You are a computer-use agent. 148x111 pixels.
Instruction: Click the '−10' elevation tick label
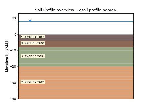13,50
